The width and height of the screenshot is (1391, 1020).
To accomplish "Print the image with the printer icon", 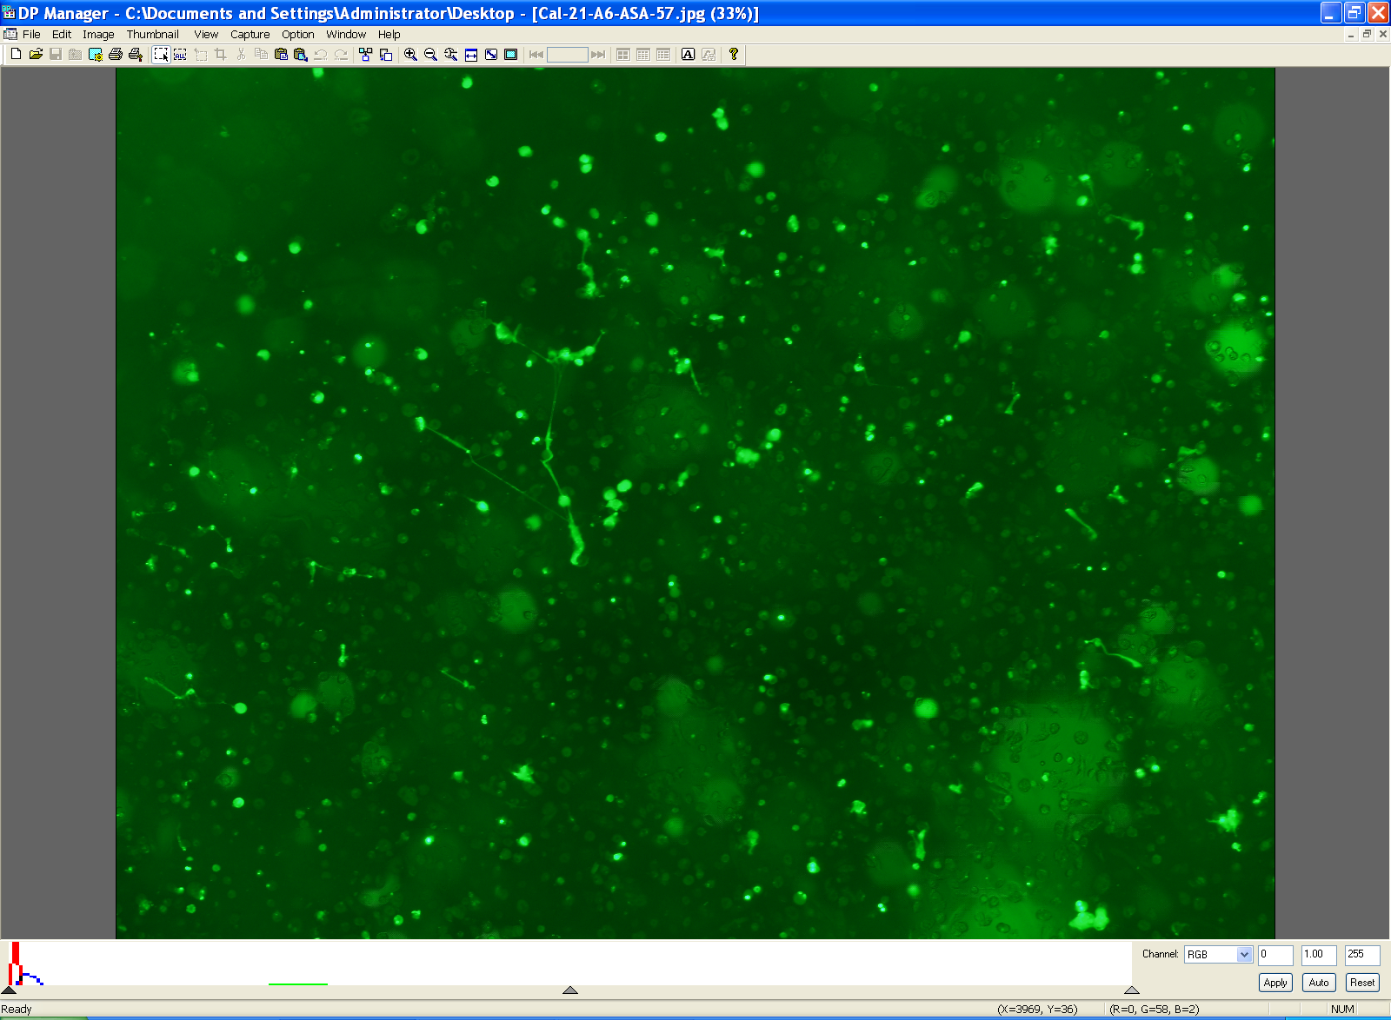I will [116, 54].
